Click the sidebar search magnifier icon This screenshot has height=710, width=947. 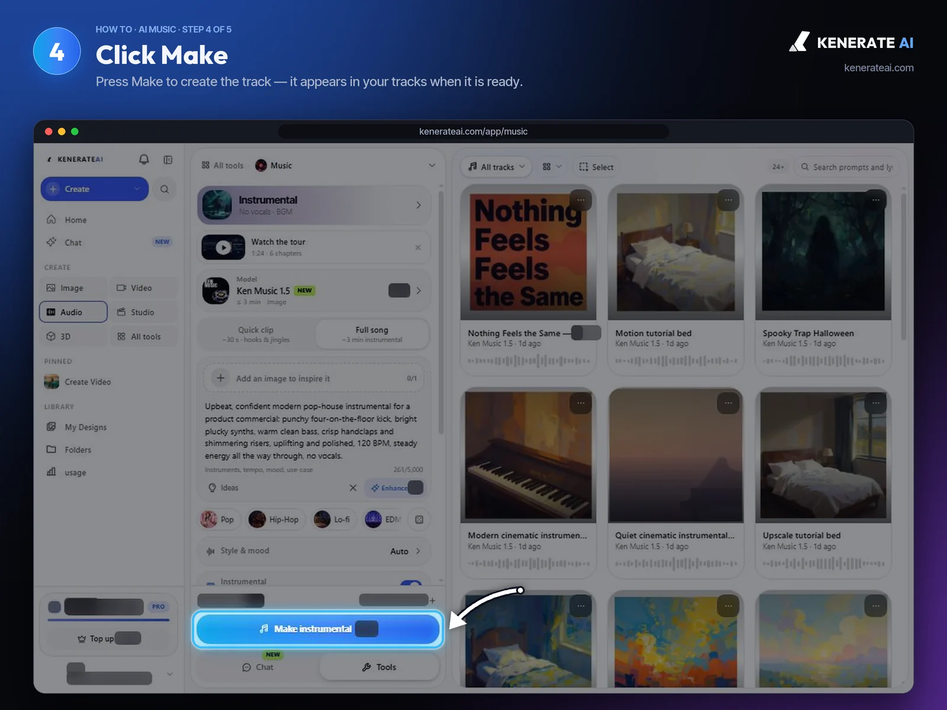[x=165, y=189]
